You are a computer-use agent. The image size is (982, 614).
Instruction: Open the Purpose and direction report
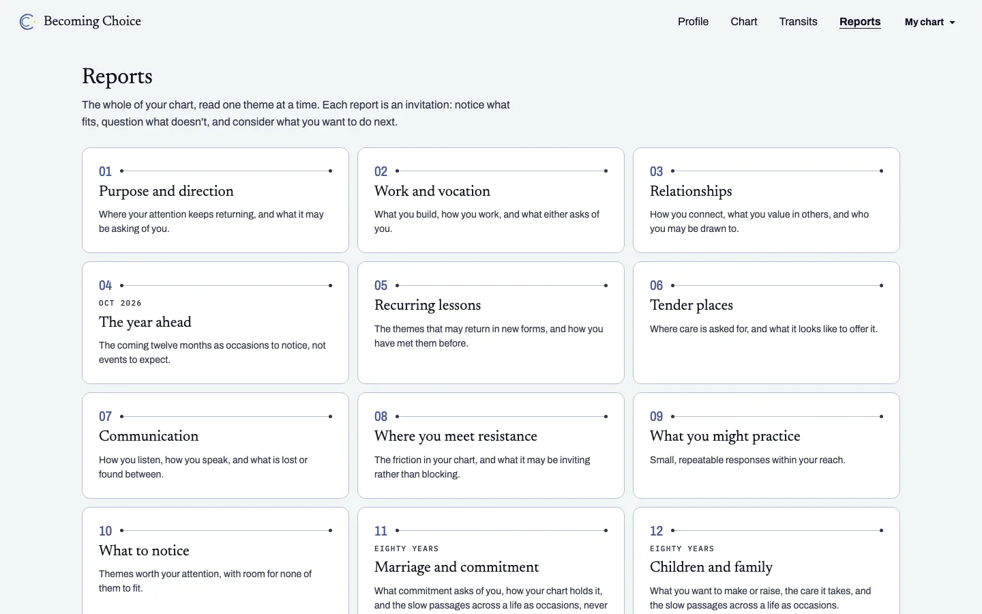(215, 201)
